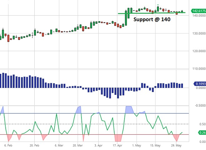Click the 1. May date label

(x=137, y=145)
